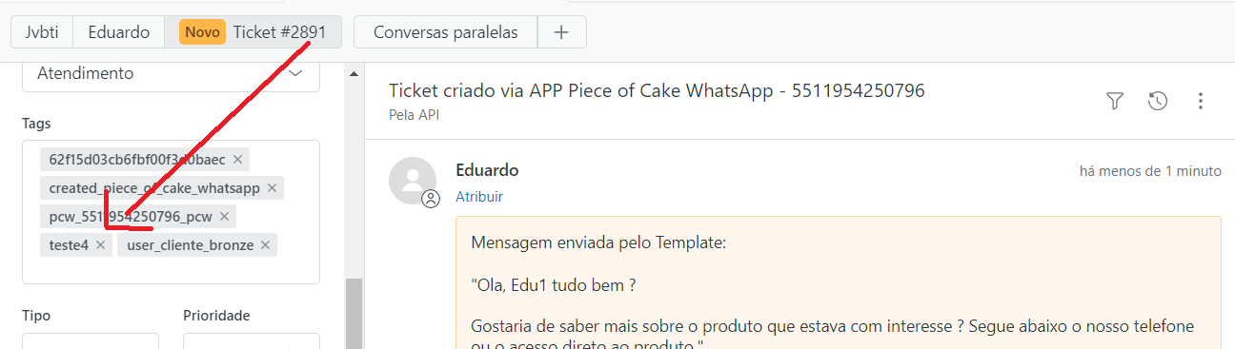The height and width of the screenshot is (349, 1235).
Task: Remove the teste4 tag
Action: tap(100, 245)
